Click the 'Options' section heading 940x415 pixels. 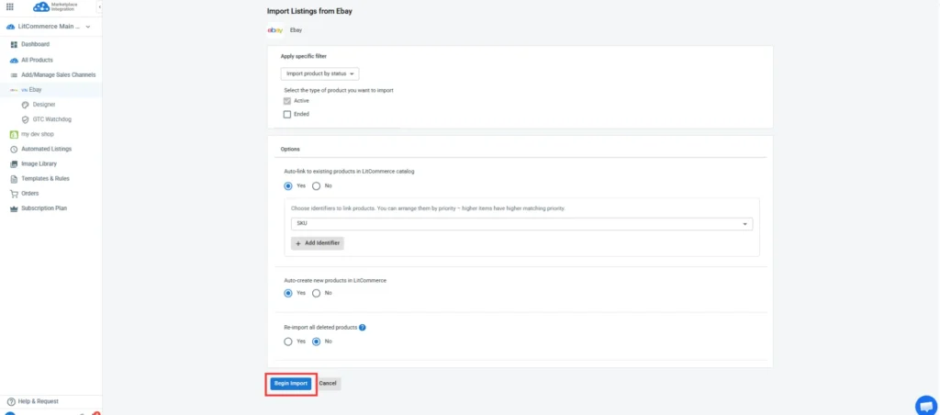pos(290,149)
